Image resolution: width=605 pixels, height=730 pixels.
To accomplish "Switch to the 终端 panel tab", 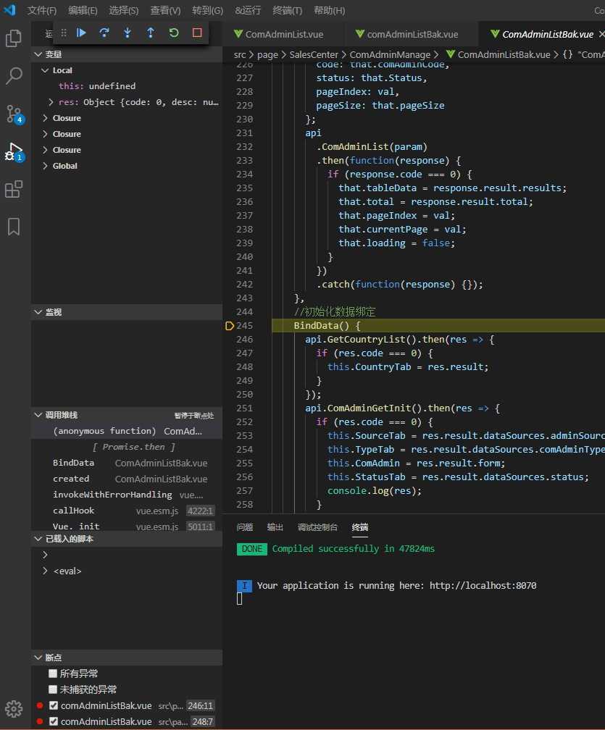I will [360, 527].
